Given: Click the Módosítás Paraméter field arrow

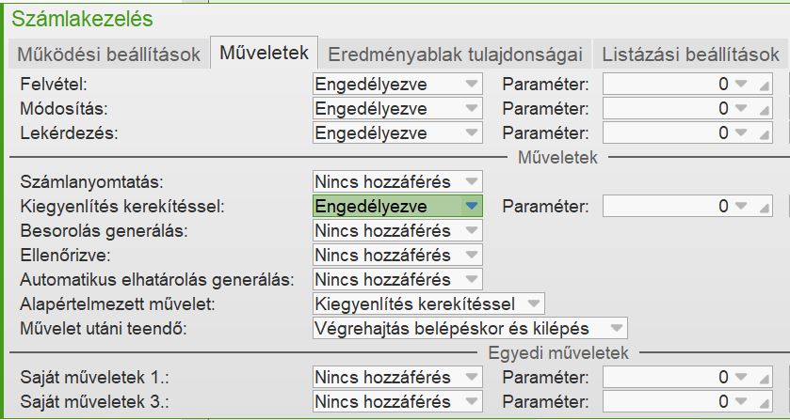Looking at the screenshot, I should click(741, 109).
